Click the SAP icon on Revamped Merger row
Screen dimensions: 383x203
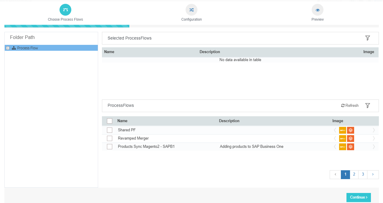[342, 138]
